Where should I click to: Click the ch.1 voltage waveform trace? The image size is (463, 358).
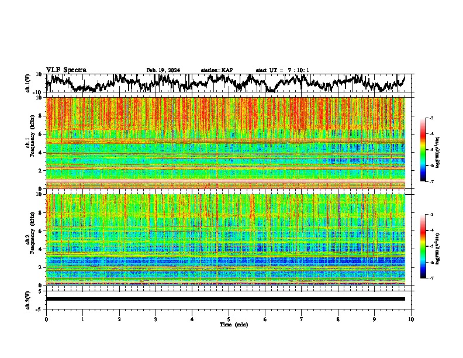coord(226,82)
